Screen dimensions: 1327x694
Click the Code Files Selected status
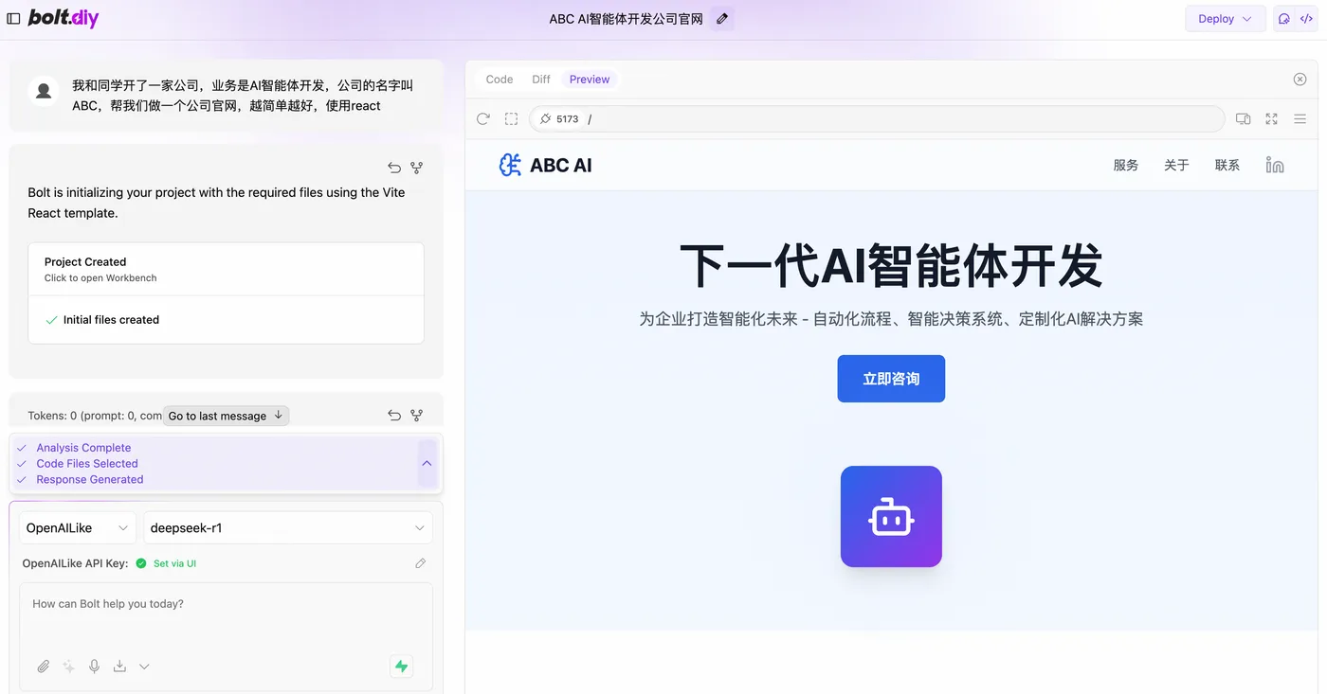point(87,464)
